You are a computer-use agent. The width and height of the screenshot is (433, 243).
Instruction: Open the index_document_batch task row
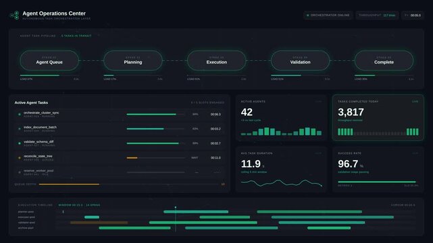point(120,129)
